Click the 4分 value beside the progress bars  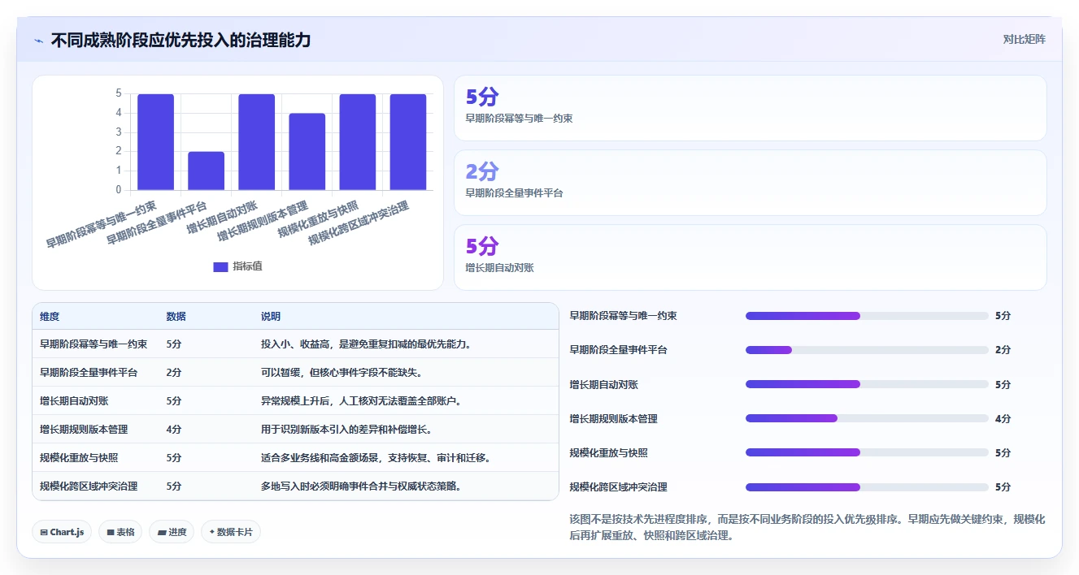point(1003,419)
